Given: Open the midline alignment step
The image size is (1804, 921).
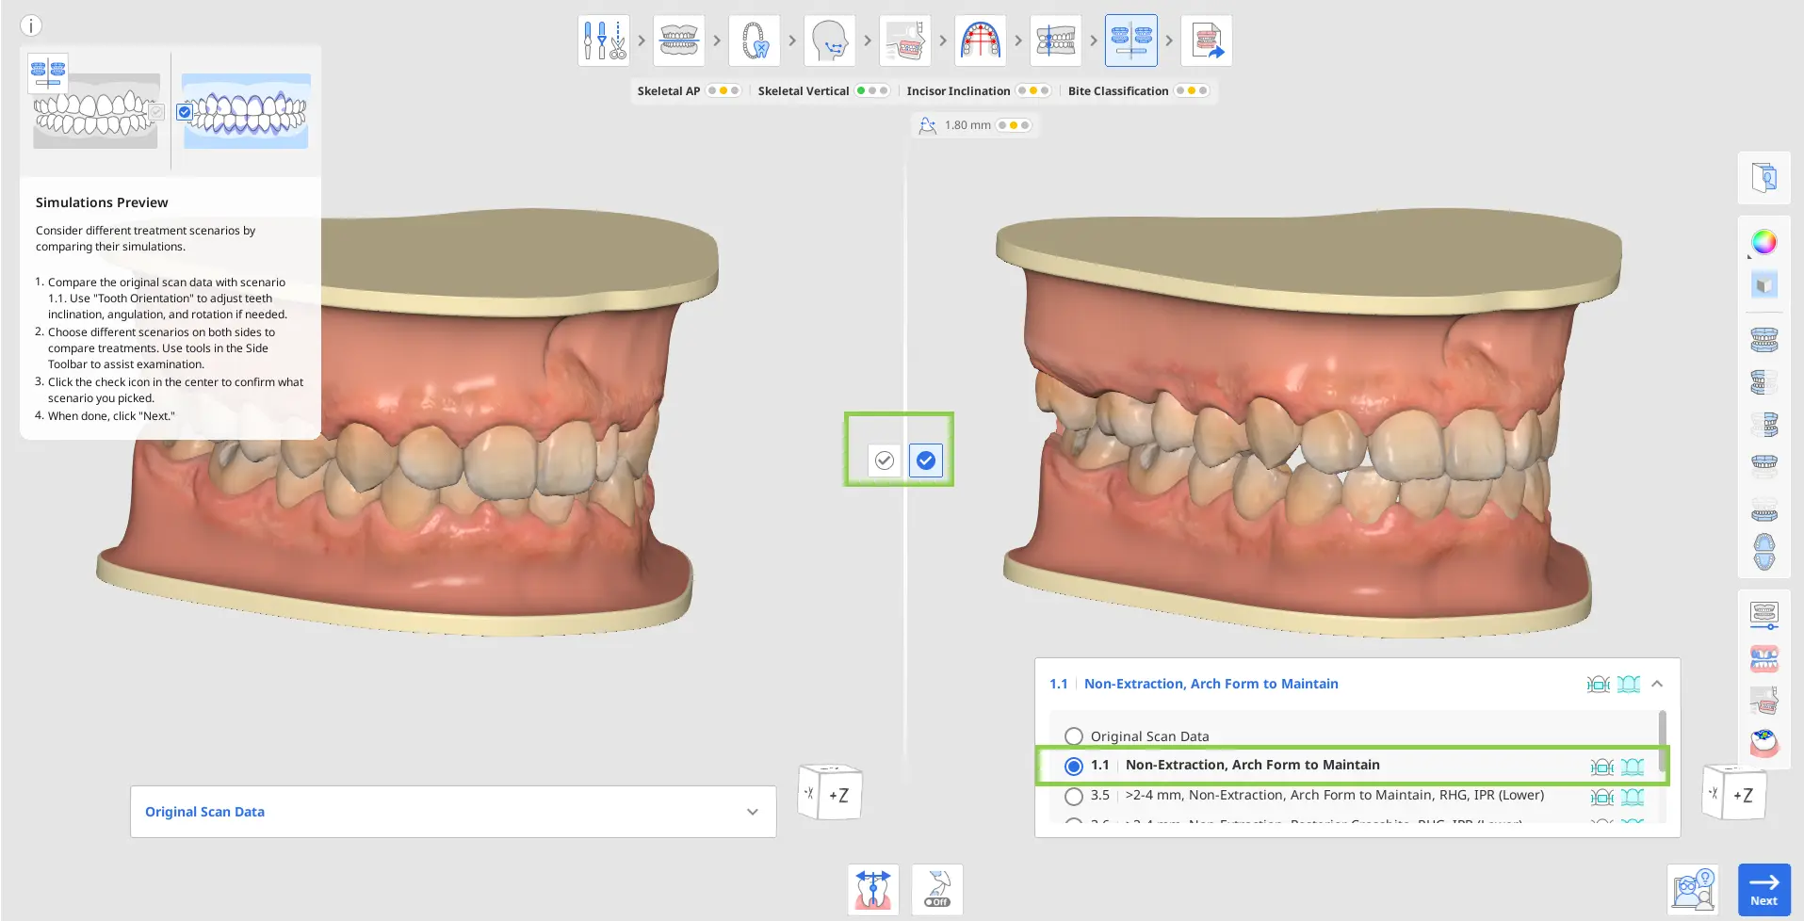Looking at the screenshot, I should 1056,40.
